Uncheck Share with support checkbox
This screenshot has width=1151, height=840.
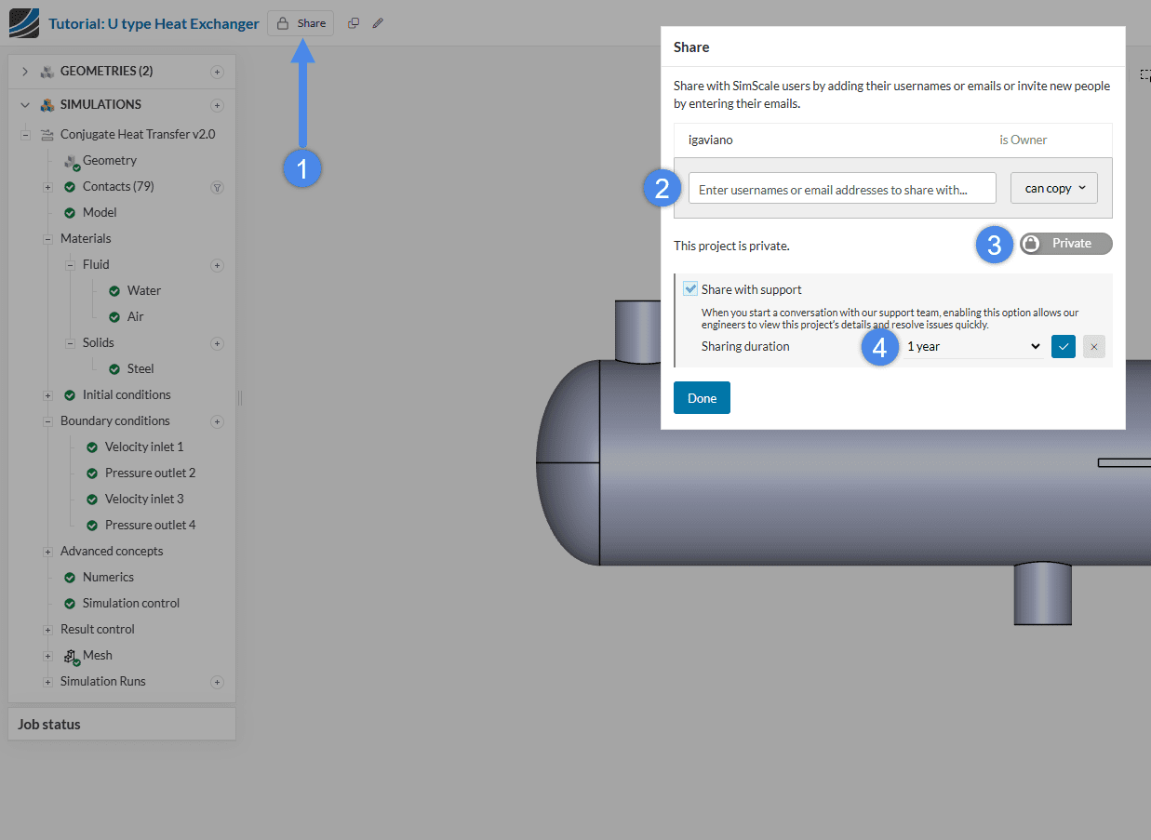click(690, 289)
